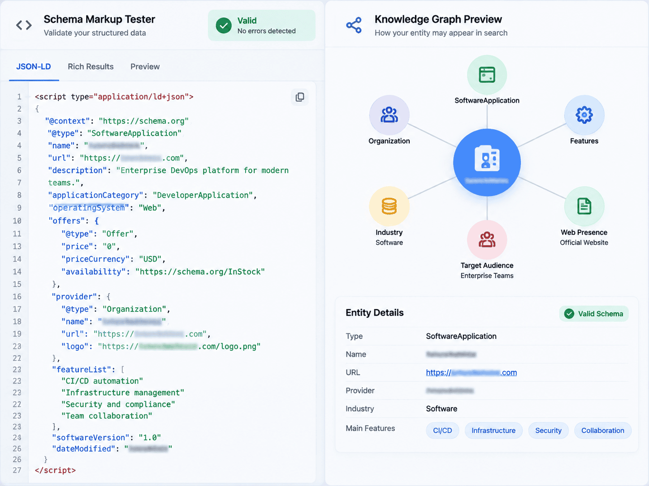Select the Target Audience node icon
This screenshot has width=649, height=486.
click(x=487, y=240)
